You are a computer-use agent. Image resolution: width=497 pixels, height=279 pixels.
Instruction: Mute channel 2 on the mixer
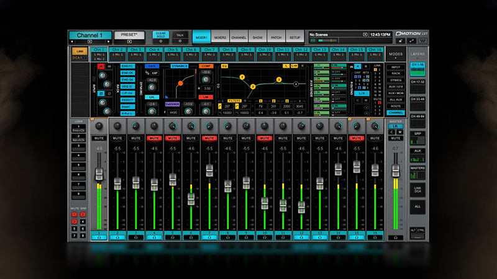[x=117, y=138]
